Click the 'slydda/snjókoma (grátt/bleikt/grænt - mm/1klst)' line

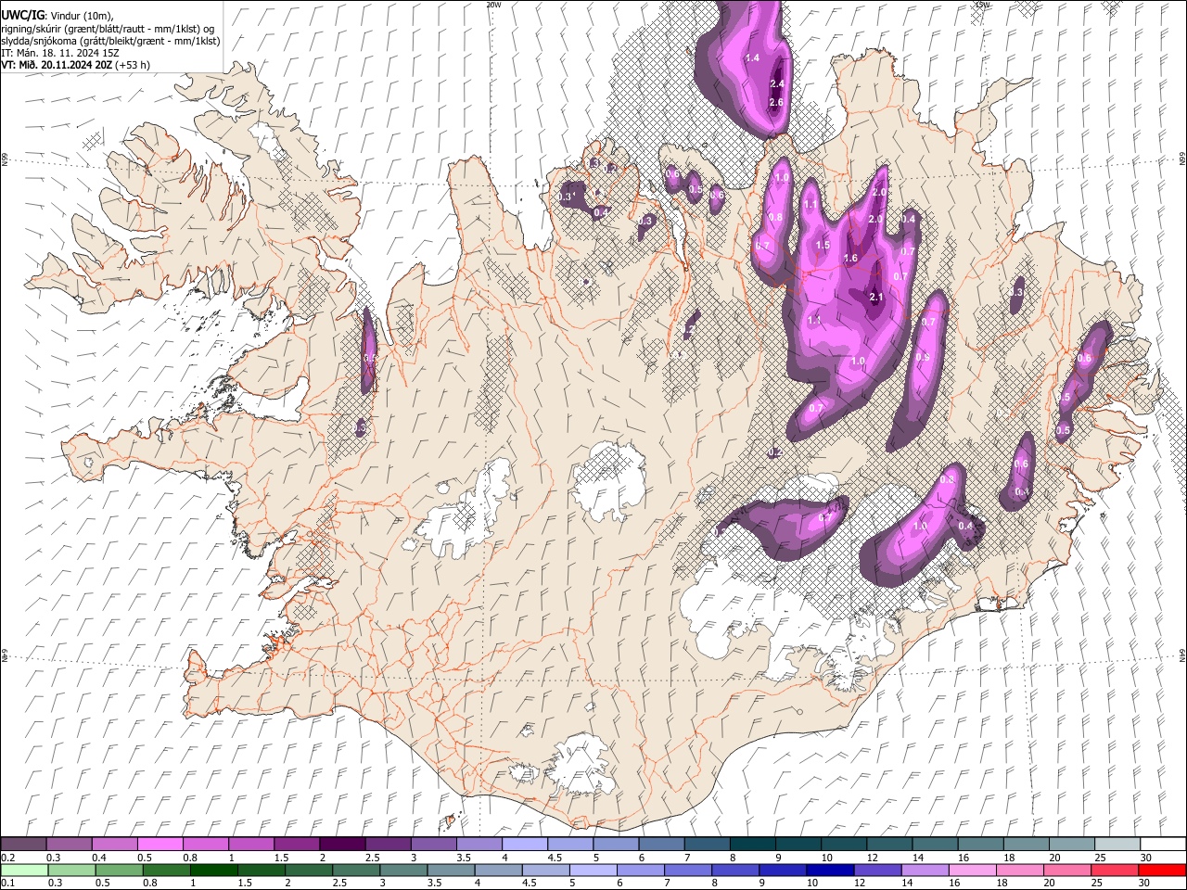[x=110, y=41]
